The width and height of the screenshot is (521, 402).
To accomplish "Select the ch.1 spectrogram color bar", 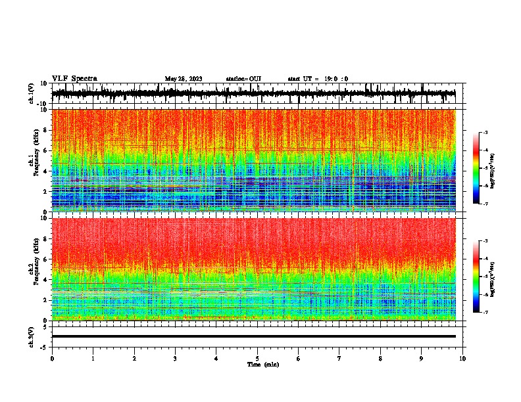I will click(476, 168).
